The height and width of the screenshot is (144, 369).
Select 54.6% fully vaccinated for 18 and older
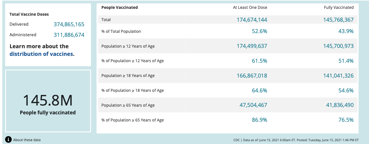346,90
